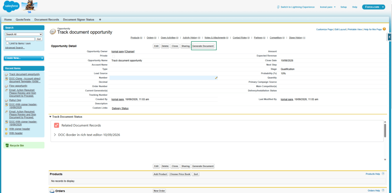
Task: Click the [Change] owner link
Action: 129,52
